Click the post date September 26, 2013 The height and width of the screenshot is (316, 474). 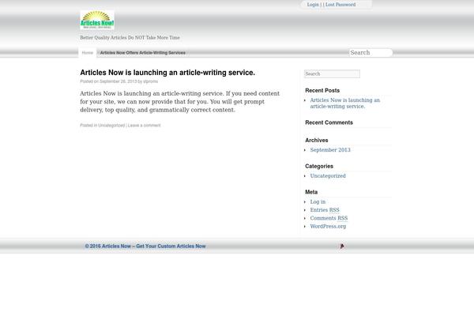pos(118,81)
